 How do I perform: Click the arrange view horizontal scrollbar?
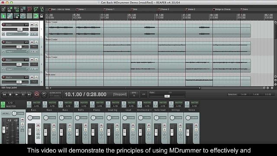[x=125, y=88]
